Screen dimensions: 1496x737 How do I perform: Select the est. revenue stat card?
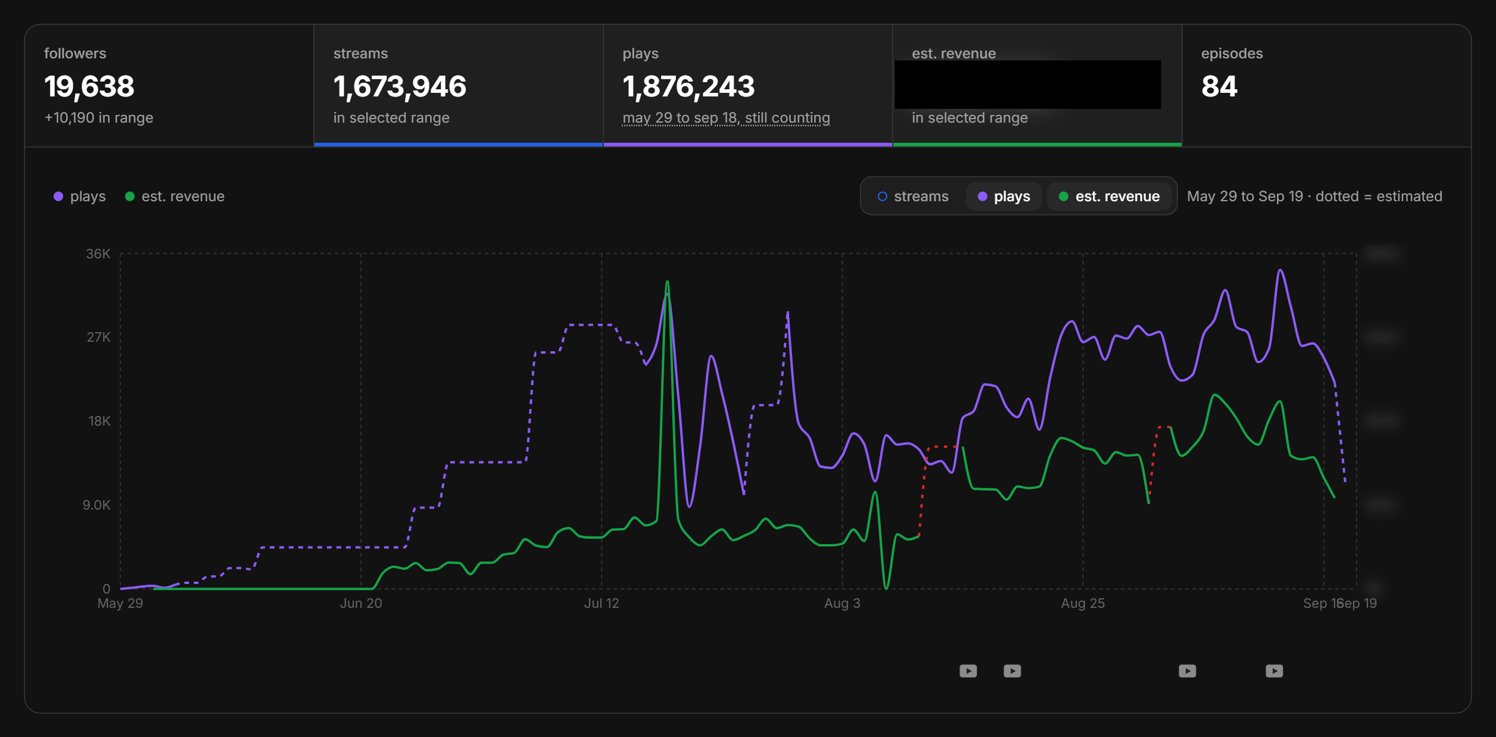(x=1037, y=86)
